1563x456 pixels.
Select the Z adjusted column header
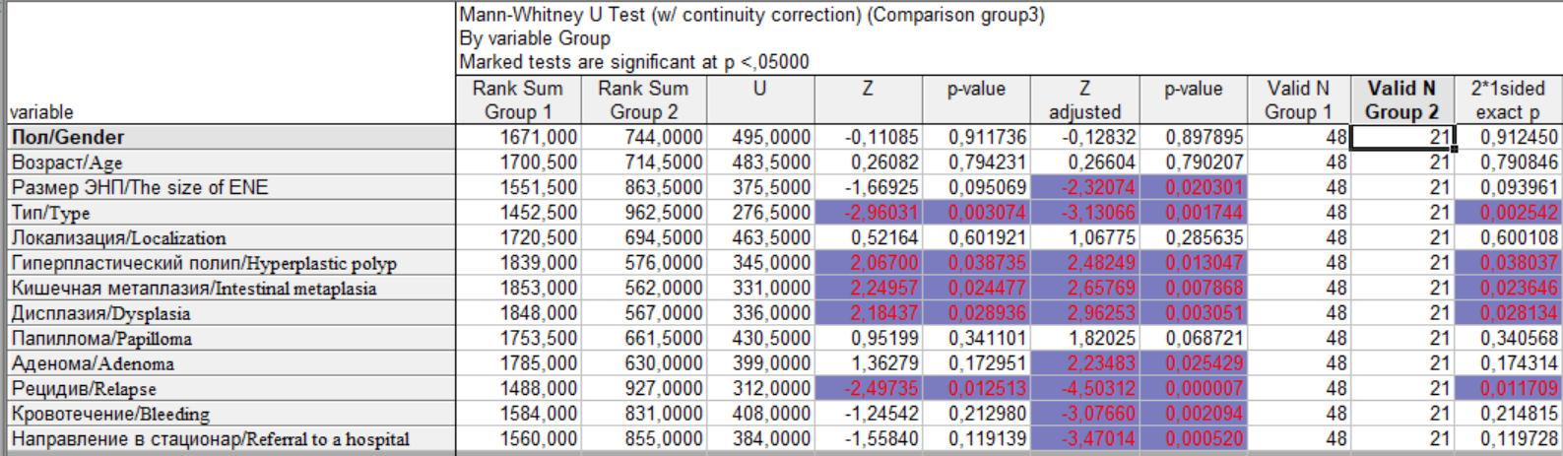pyautogui.click(x=1084, y=99)
